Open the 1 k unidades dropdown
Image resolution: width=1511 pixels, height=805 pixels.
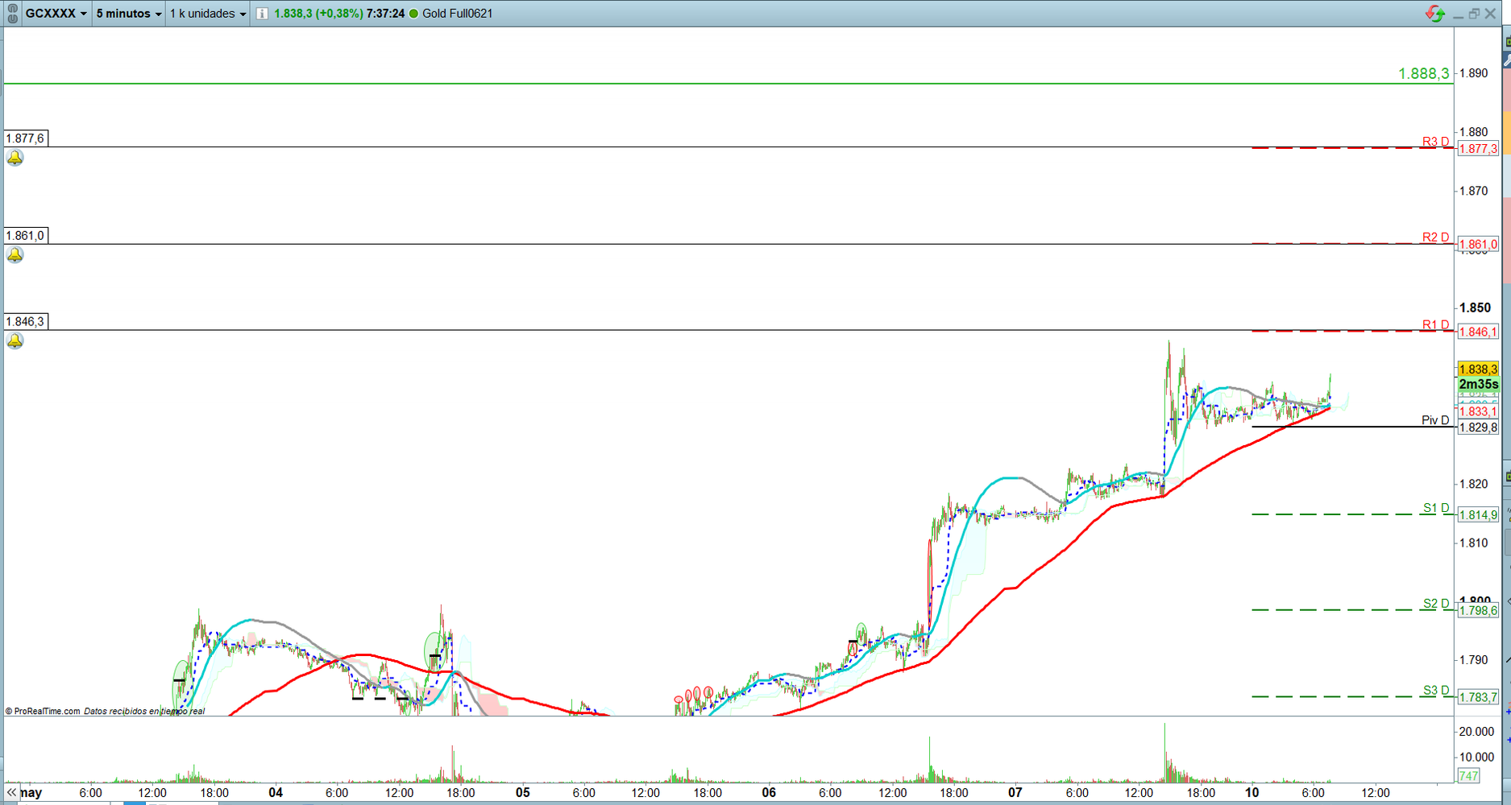(208, 14)
